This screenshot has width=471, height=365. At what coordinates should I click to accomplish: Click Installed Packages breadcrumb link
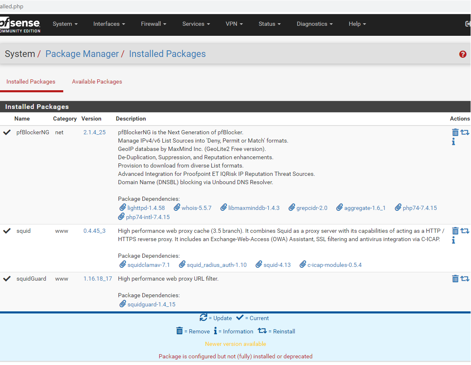[167, 54]
